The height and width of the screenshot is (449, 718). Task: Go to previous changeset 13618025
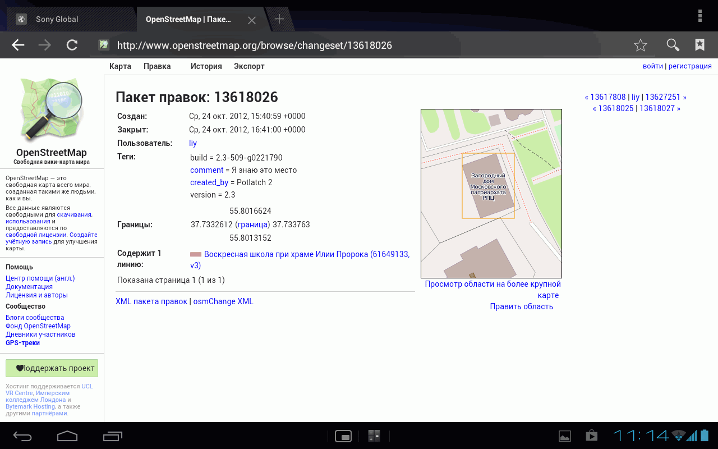click(x=616, y=108)
